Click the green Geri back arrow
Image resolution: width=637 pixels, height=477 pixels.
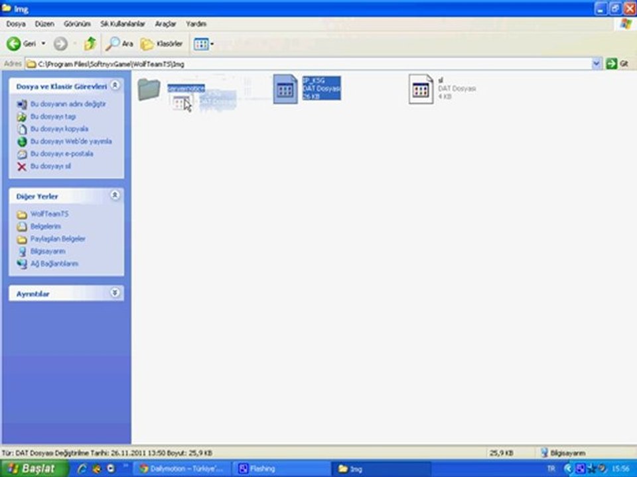13,44
